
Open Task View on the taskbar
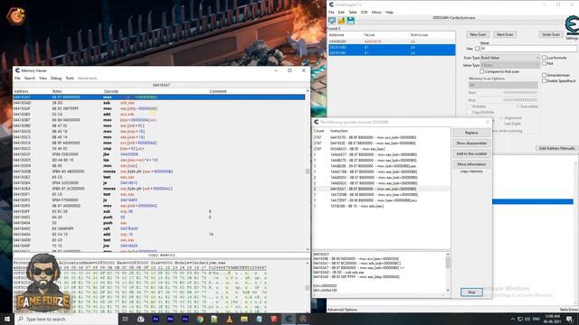click(125, 319)
